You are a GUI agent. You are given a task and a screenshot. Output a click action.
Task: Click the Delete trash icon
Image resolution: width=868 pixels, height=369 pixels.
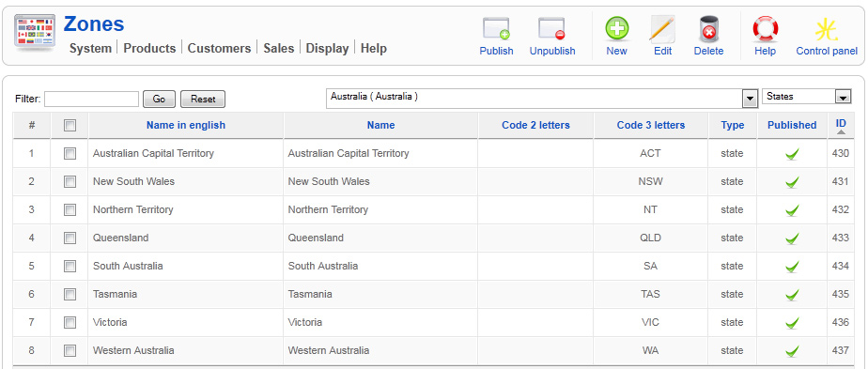coord(708,29)
